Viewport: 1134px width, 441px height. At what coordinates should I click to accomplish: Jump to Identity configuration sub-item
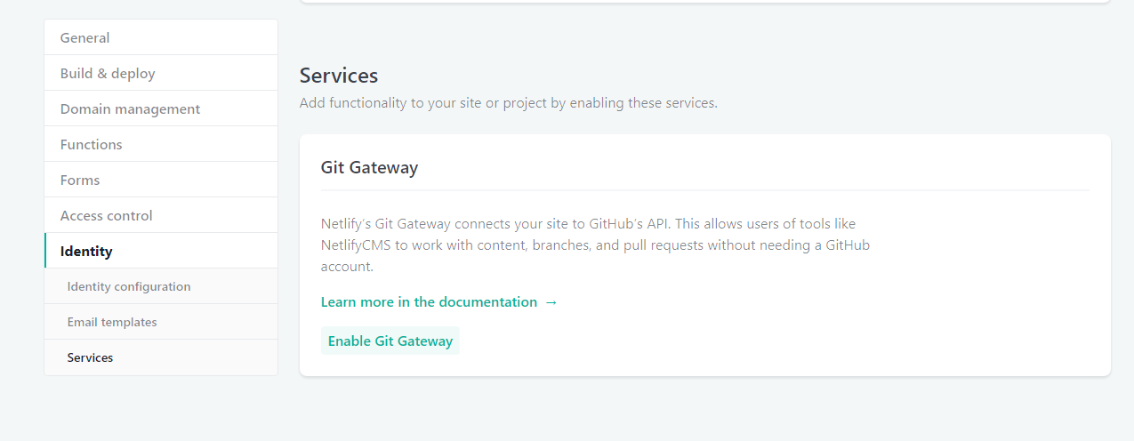(129, 287)
